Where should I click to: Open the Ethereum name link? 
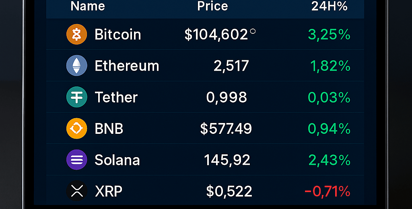pos(127,66)
